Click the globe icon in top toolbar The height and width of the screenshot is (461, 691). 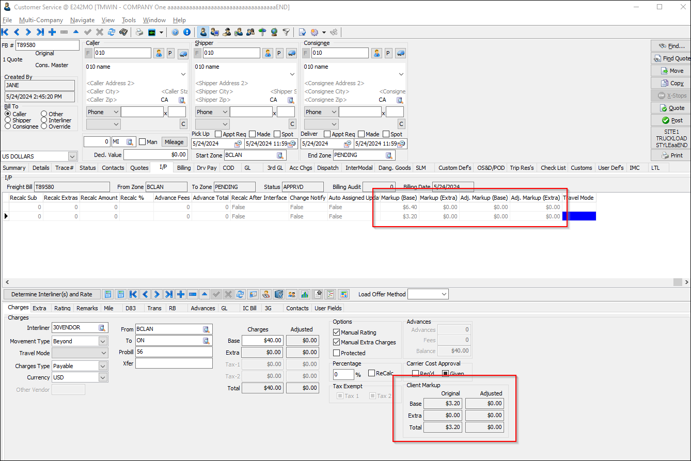tap(274, 32)
